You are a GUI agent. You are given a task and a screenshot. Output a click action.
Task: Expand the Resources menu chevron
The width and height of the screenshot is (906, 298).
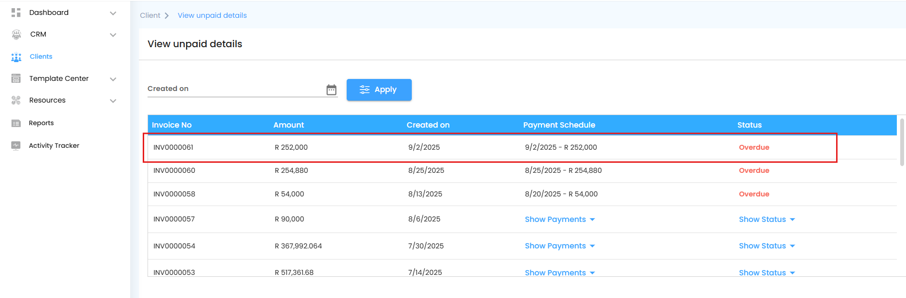(x=113, y=101)
